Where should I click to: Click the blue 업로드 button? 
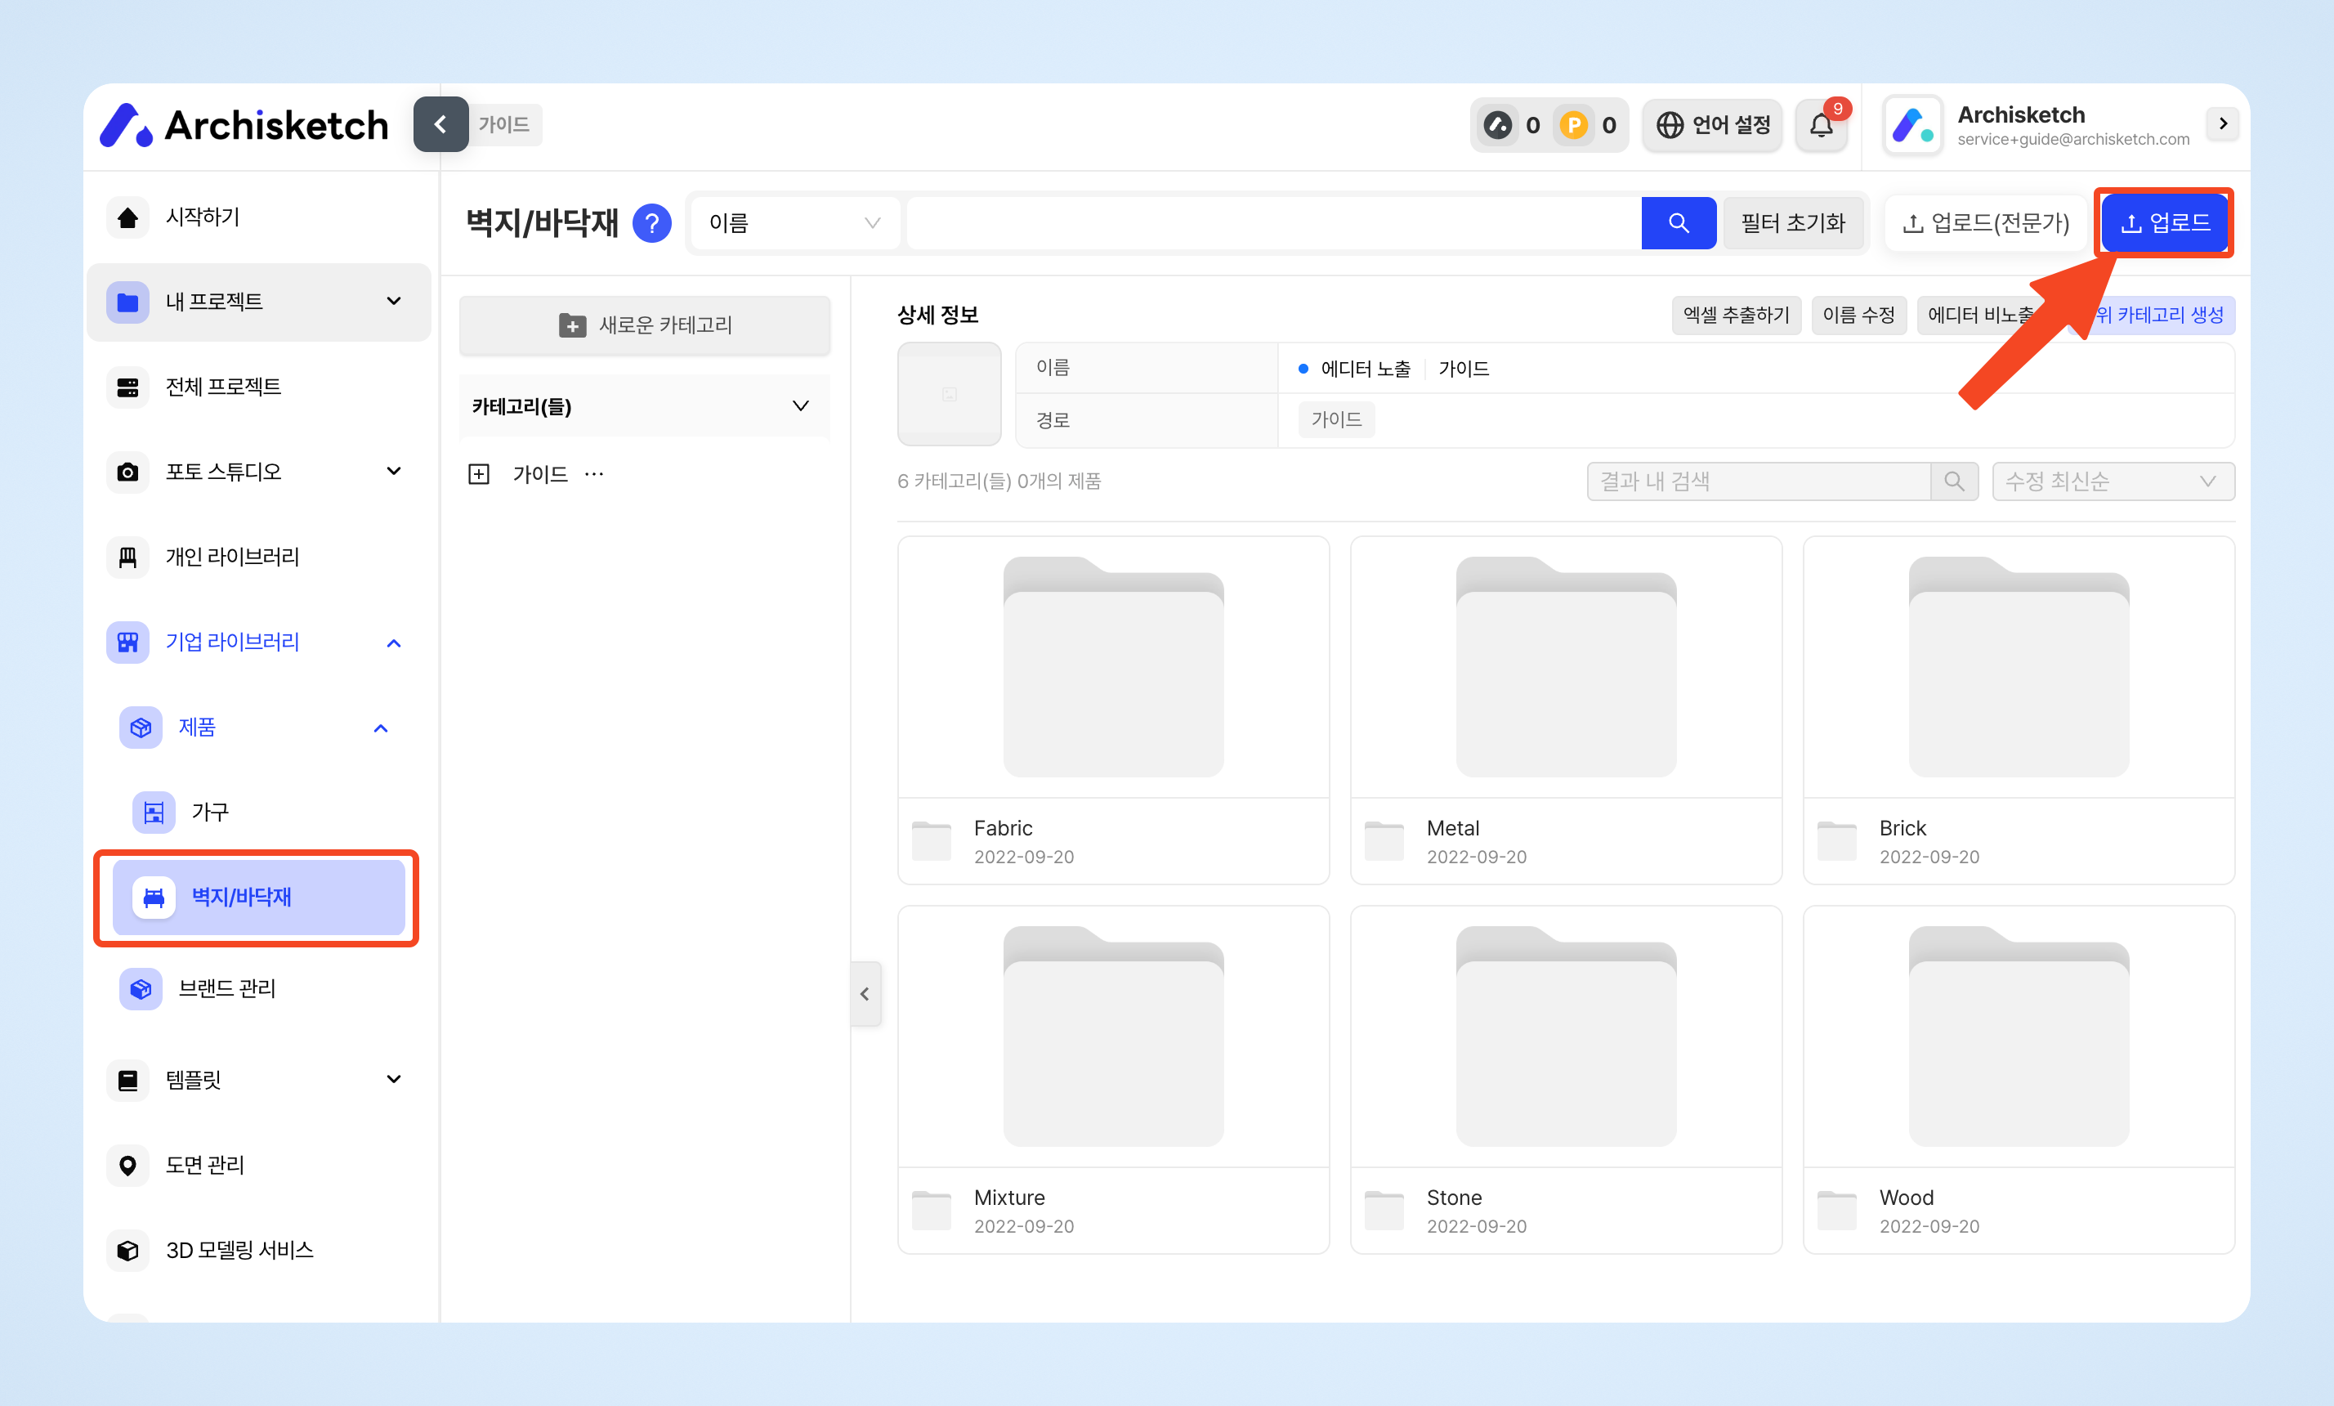(x=2165, y=222)
